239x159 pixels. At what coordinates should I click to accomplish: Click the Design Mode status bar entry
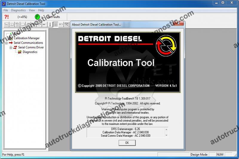pyautogui.click(x=199, y=155)
